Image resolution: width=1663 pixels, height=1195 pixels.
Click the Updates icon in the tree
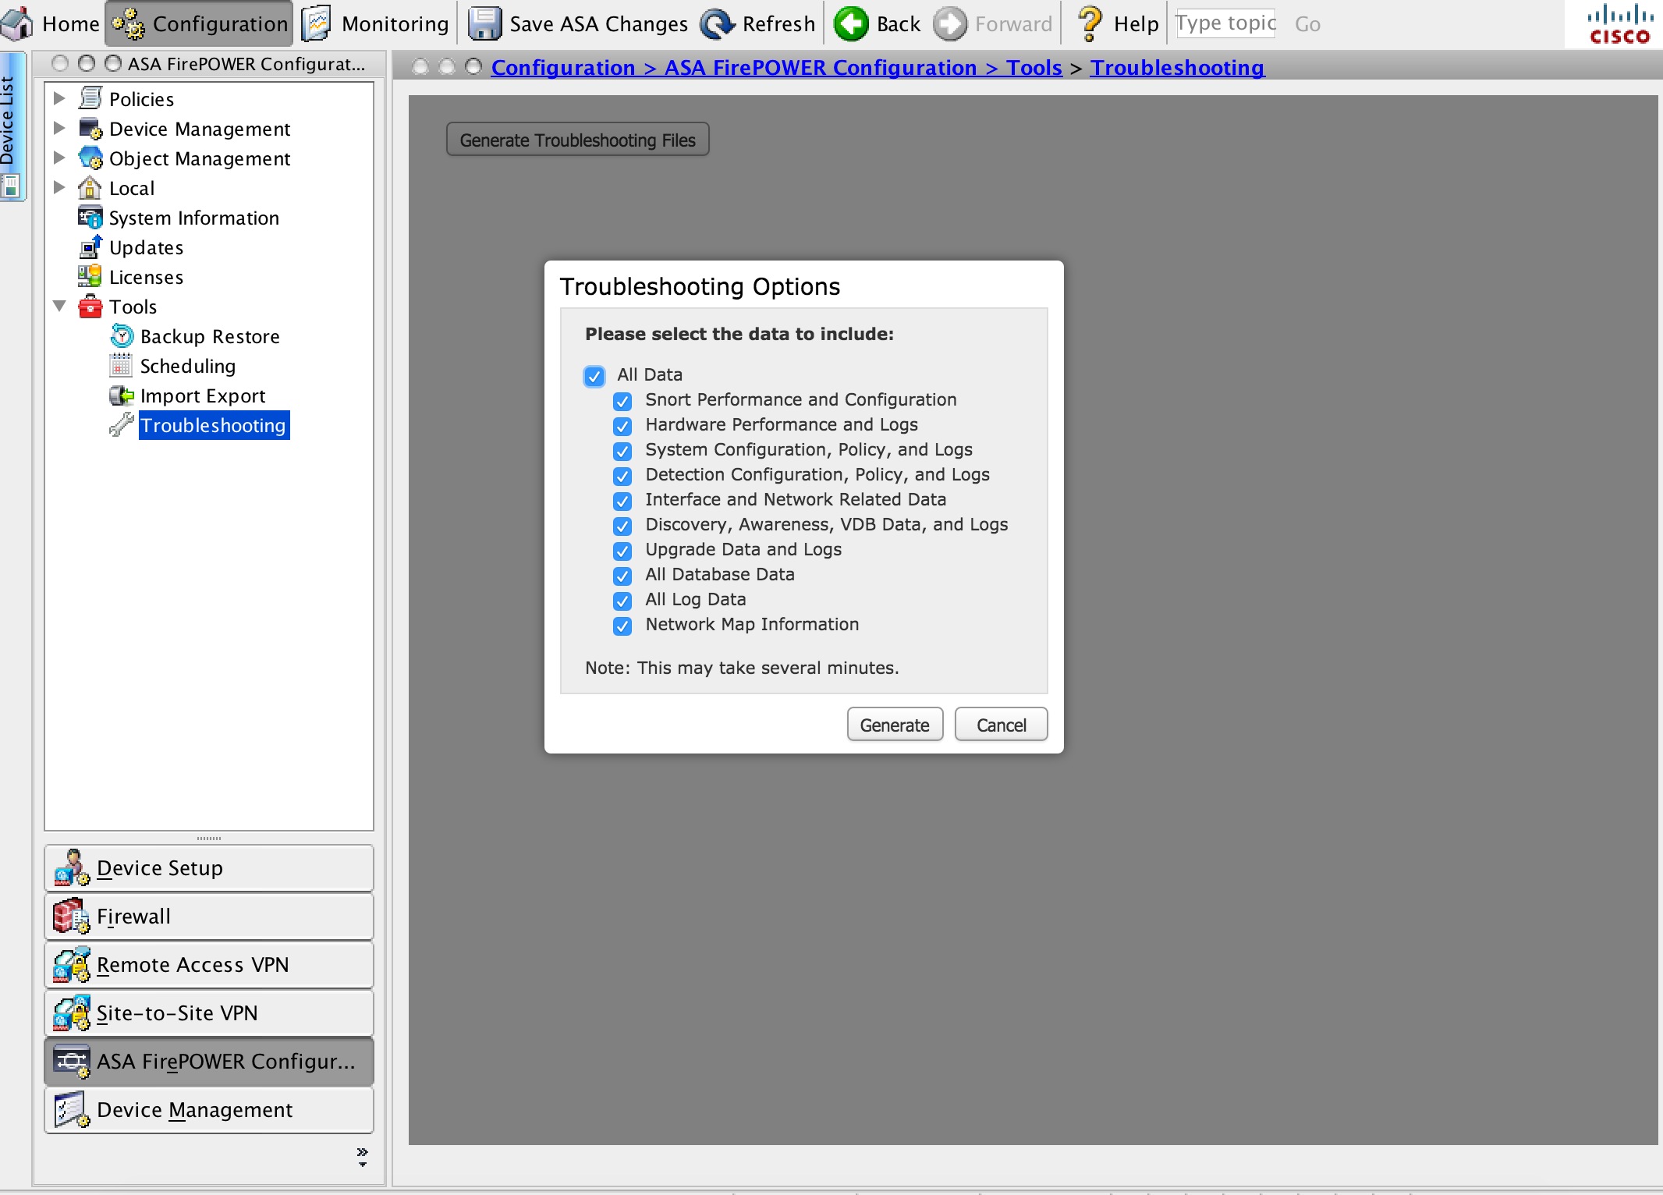[90, 247]
